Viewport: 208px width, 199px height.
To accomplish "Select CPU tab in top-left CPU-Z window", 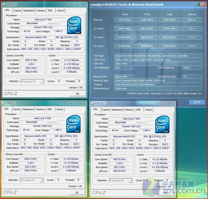I will click(x=7, y=10).
